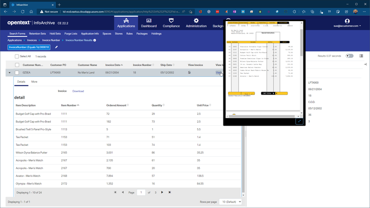Sort by Invoice Number column
370x208 pixels.
click(144, 65)
